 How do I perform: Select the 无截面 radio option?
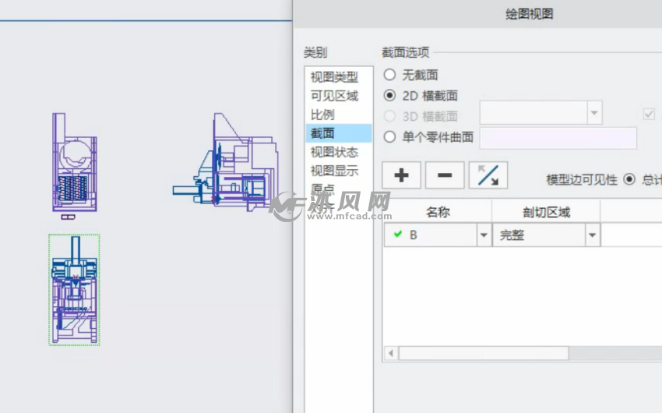[x=389, y=75]
